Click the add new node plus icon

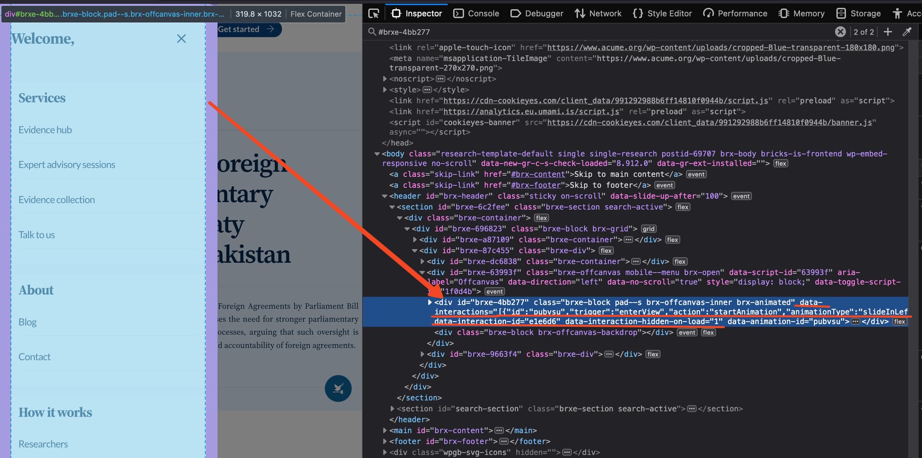tap(887, 32)
